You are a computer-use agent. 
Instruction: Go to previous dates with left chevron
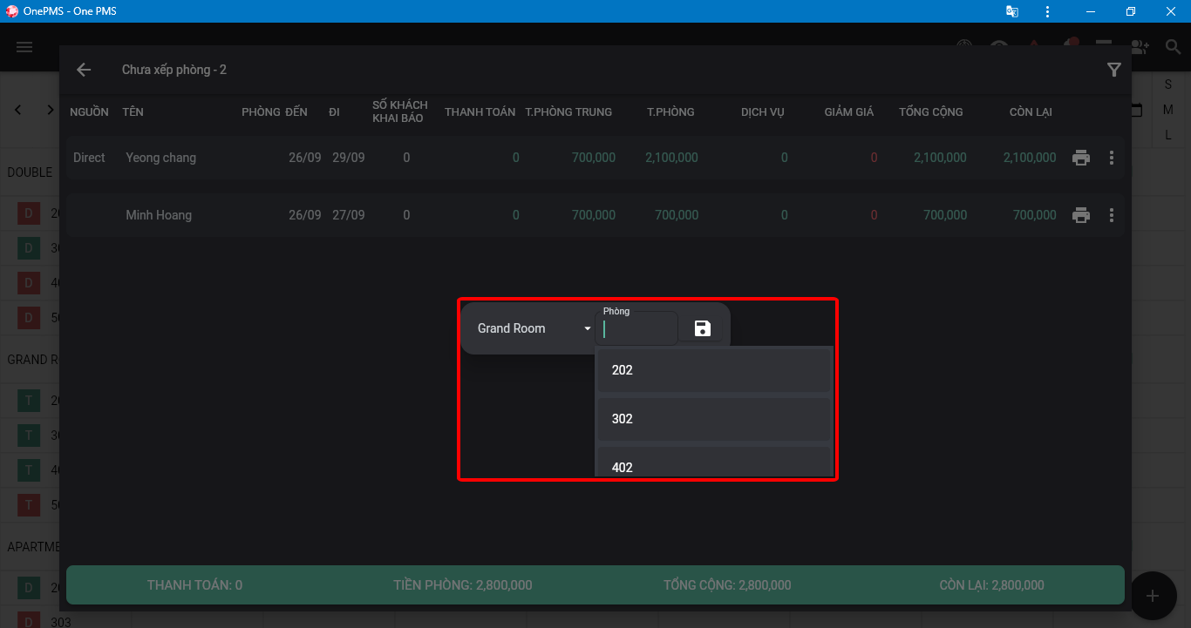click(18, 110)
